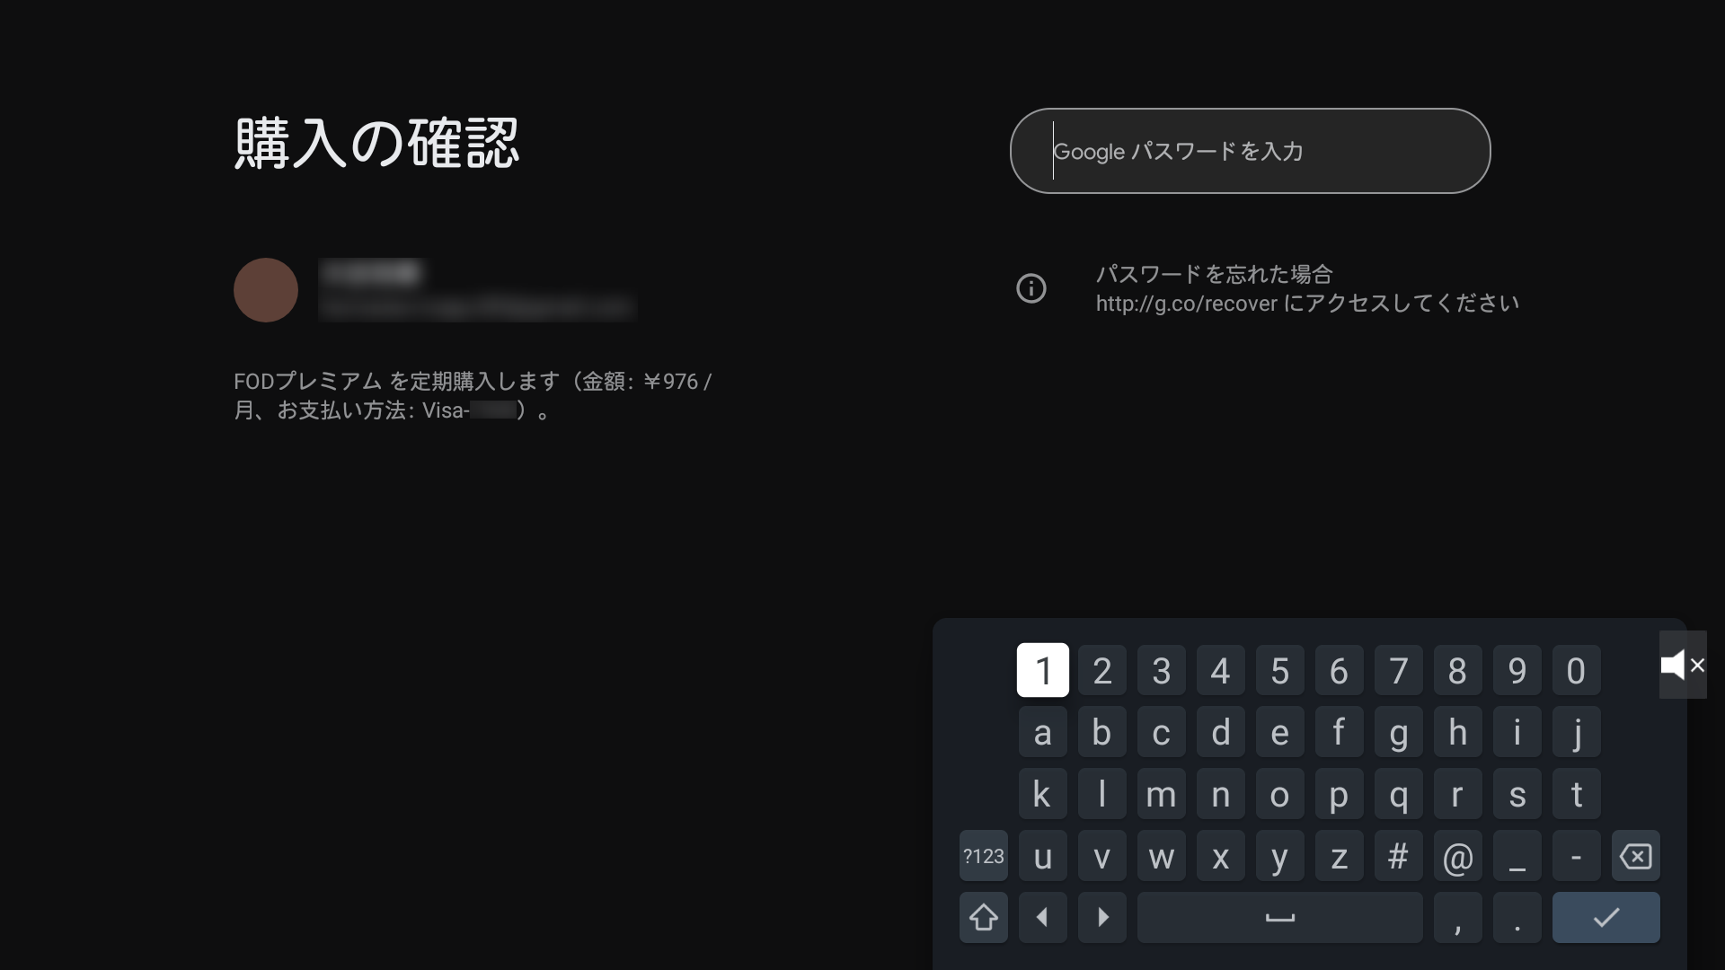The width and height of the screenshot is (1725, 970).
Task: Tap the letter z key
Action: click(x=1339, y=856)
